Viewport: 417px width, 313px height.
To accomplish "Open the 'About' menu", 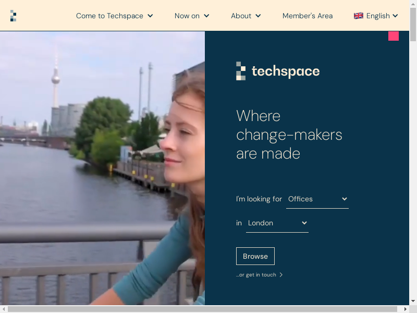I will point(246,16).
